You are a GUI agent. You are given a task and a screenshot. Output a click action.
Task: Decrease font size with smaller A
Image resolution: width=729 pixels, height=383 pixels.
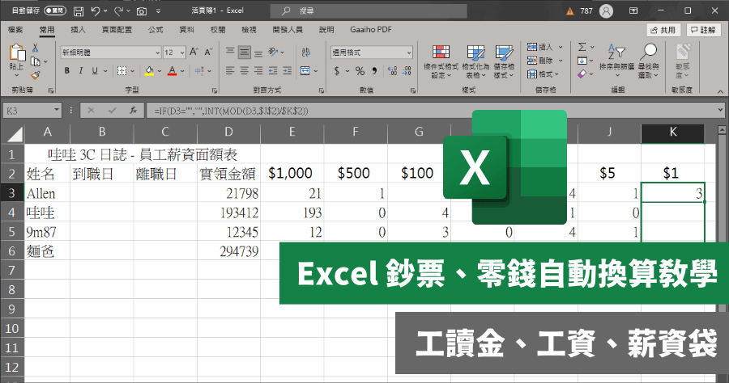pyautogui.click(x=208, y=52)
